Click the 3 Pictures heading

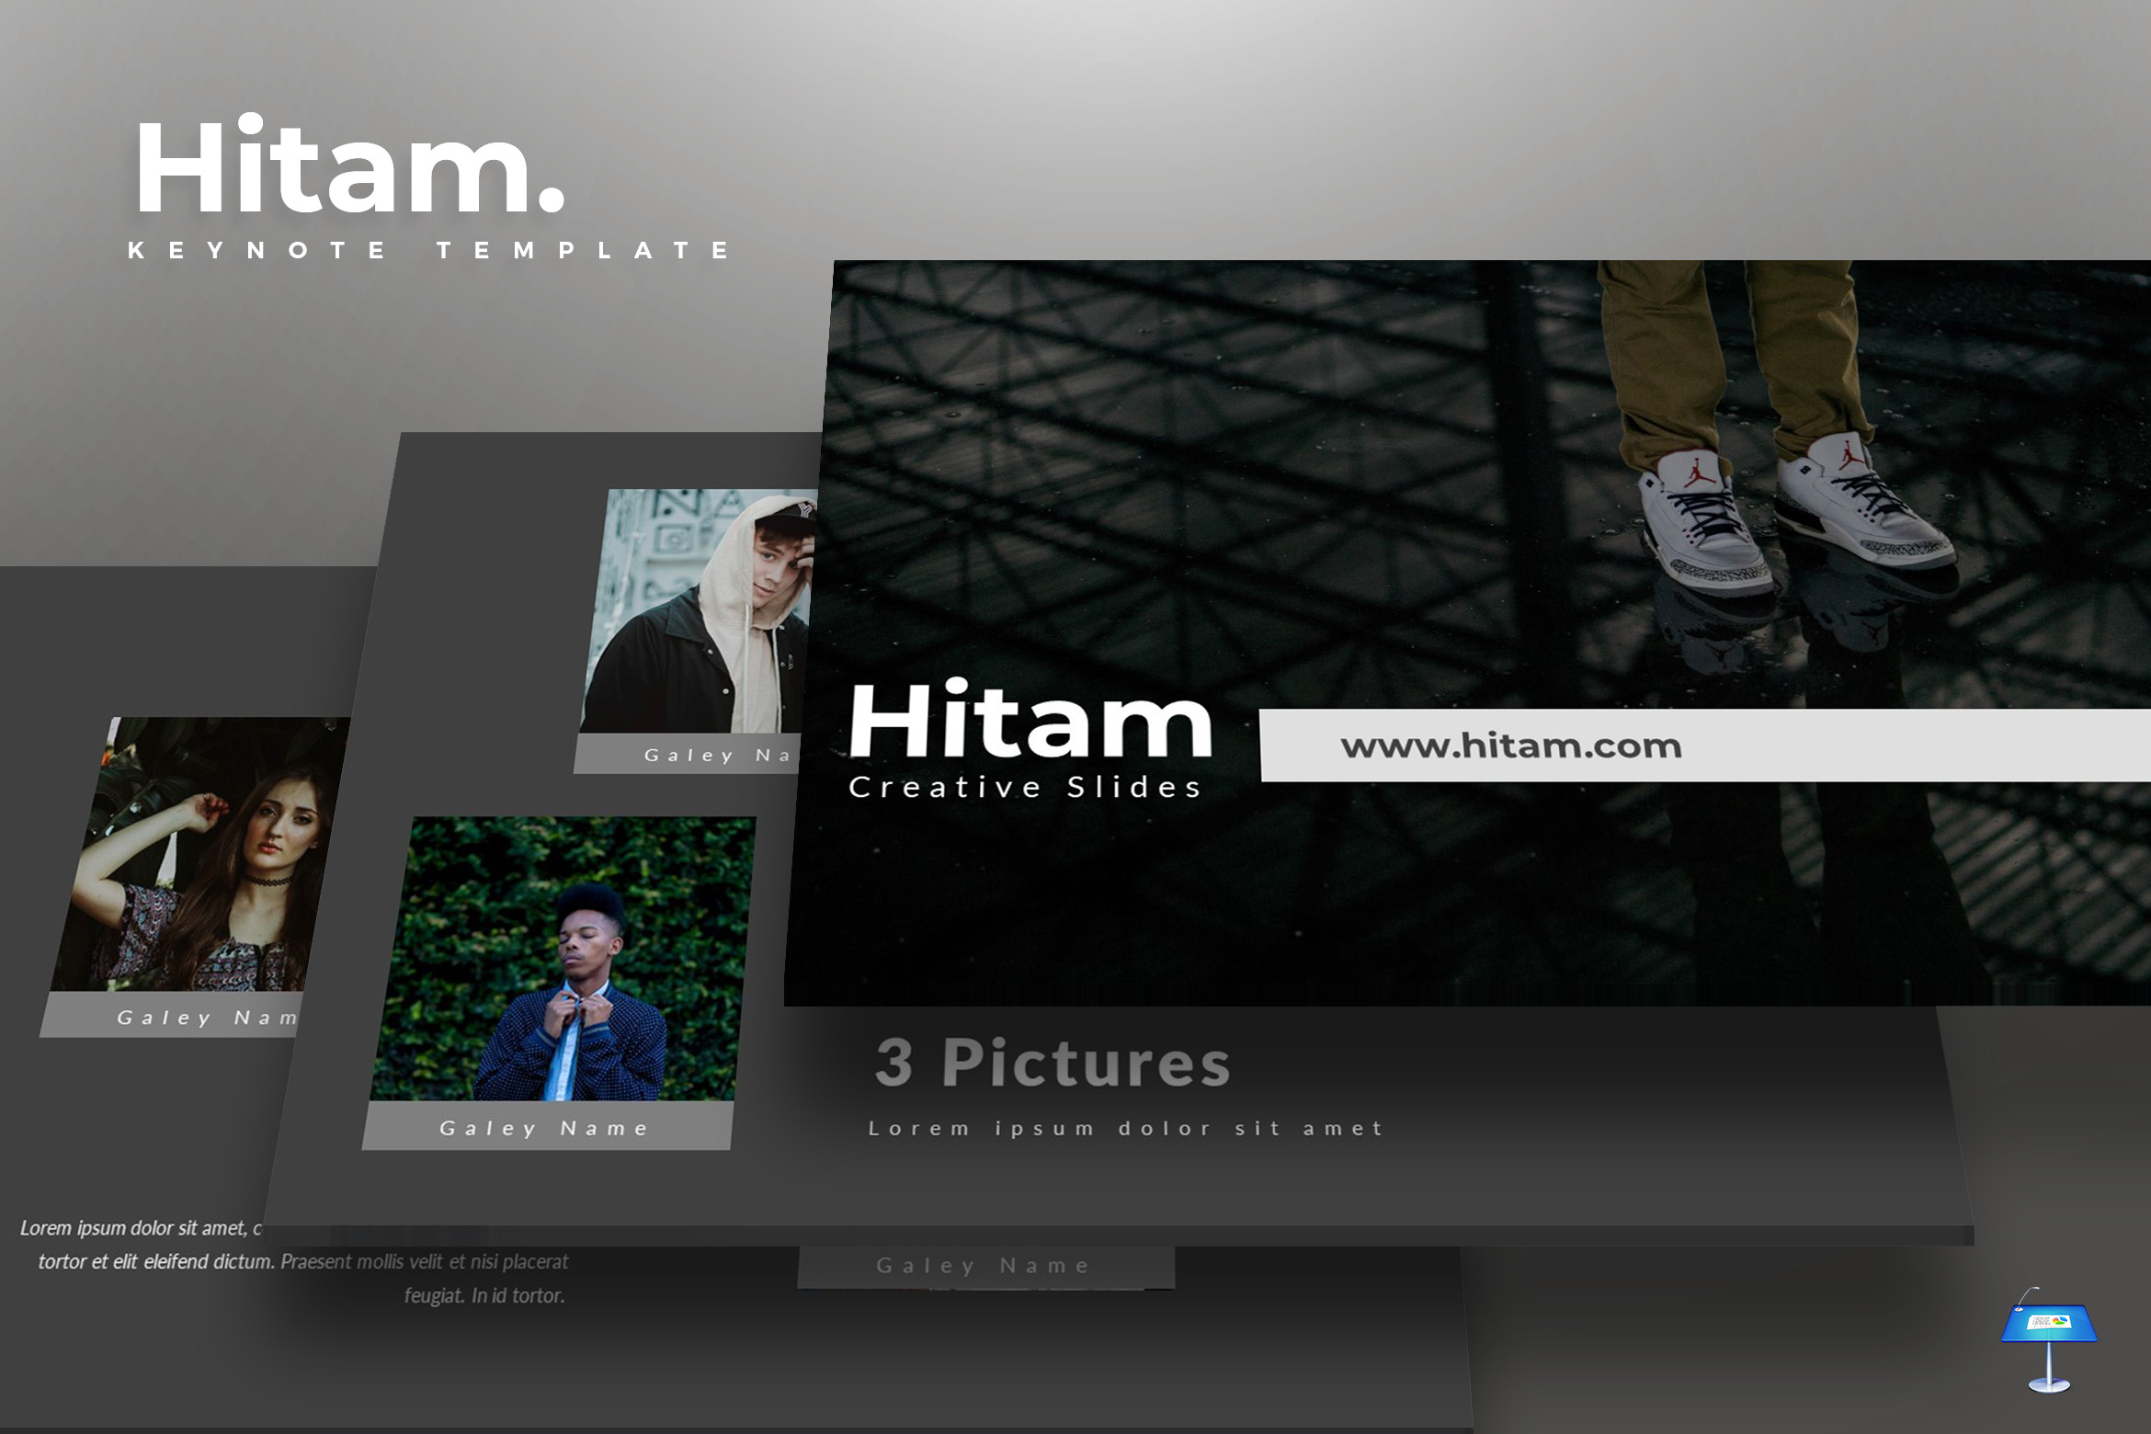click(1053, 1064)
